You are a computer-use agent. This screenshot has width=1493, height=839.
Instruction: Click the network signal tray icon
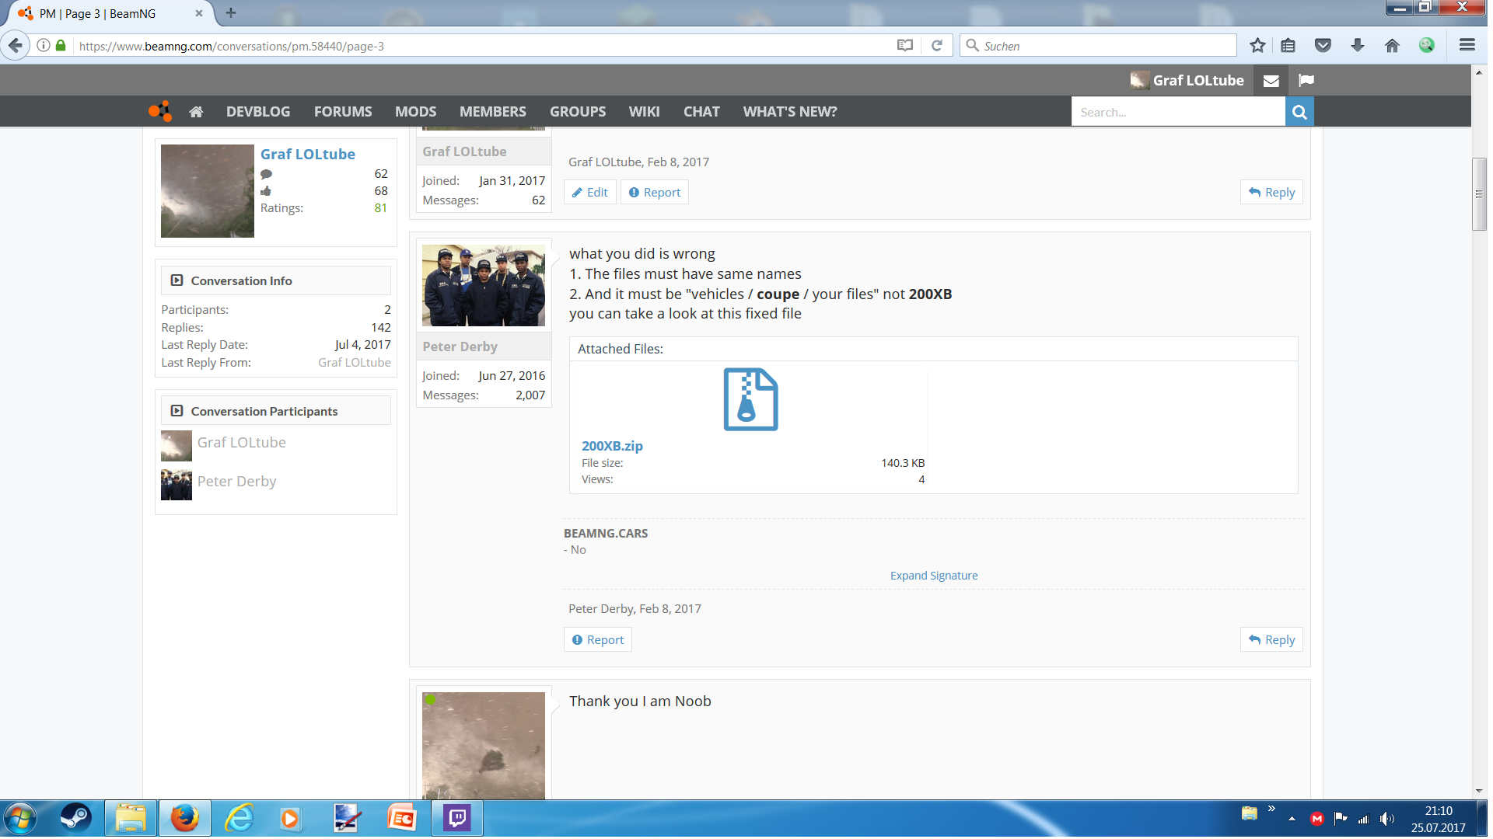pos(1363,819)
